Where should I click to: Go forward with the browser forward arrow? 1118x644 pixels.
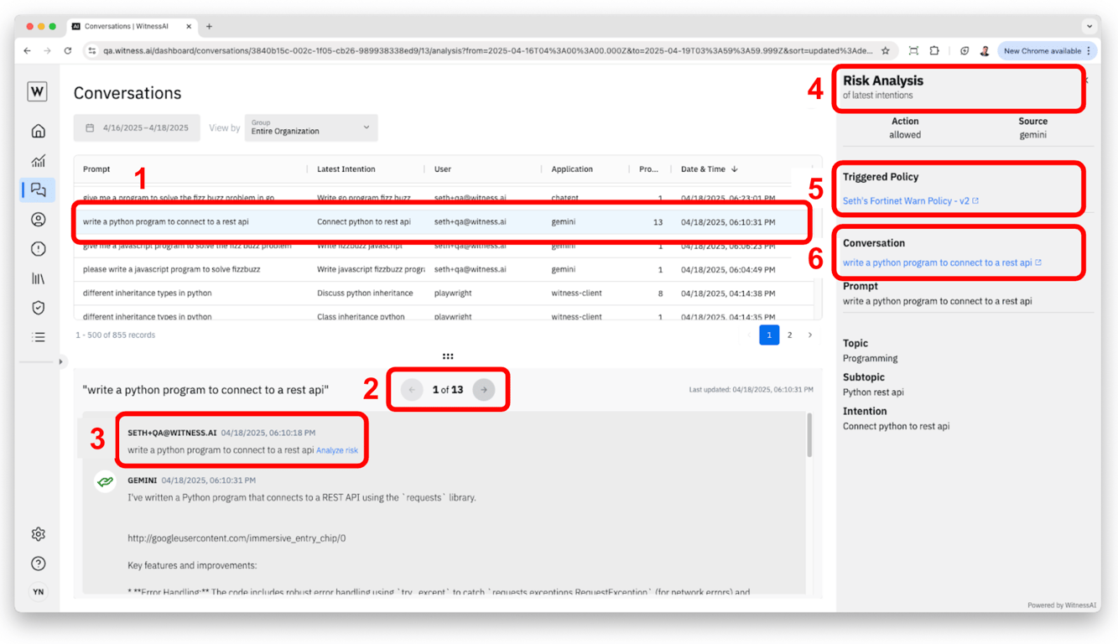(x=48, y=51)
